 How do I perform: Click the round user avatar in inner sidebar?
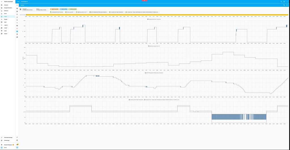click(17, 148)
